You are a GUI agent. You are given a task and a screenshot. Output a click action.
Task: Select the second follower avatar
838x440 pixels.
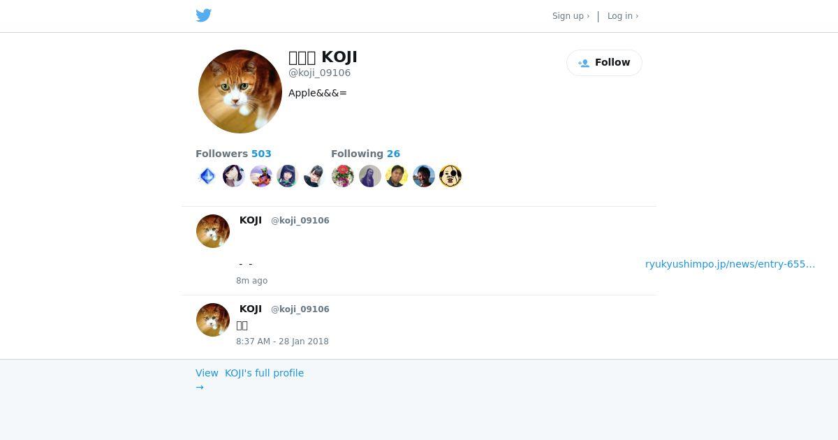tap(234, 176)
